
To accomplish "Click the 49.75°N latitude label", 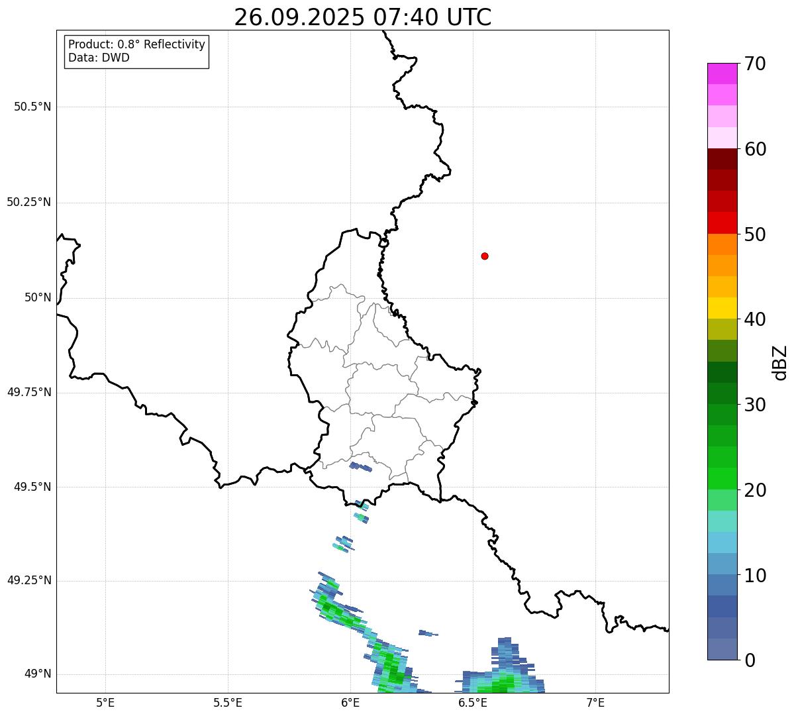I will point(28,392).
